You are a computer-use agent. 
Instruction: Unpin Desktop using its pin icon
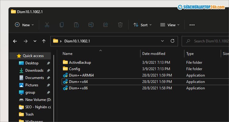tap(48, 63)
